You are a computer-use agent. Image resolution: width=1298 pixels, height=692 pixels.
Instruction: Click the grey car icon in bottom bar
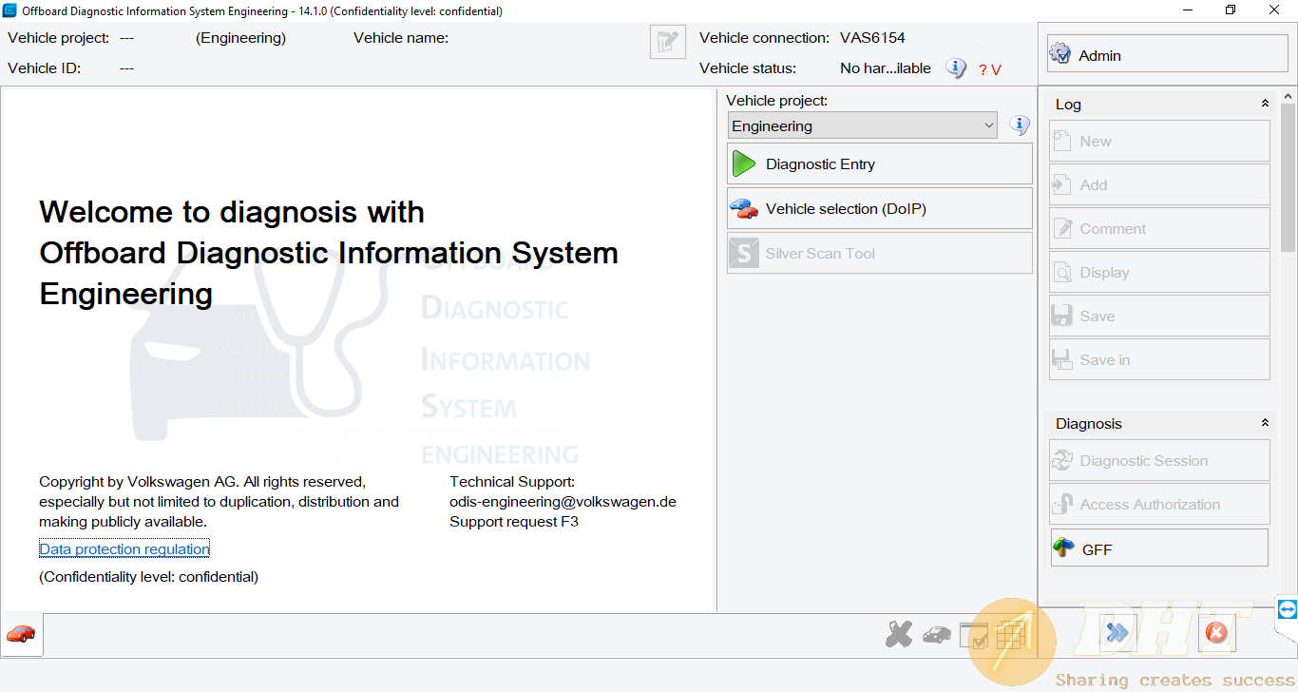pyautogui.click(x=936, y=635)
